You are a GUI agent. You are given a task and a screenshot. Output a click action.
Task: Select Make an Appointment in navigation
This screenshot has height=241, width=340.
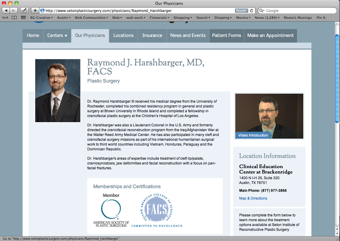point(270,35)
